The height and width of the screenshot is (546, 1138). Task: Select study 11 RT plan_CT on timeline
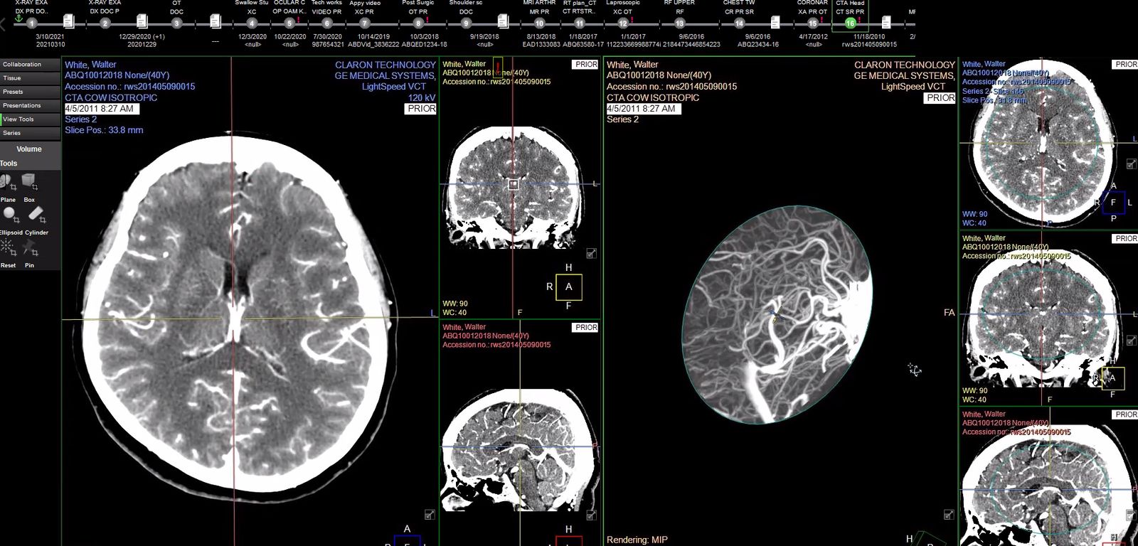click(580, 23)
